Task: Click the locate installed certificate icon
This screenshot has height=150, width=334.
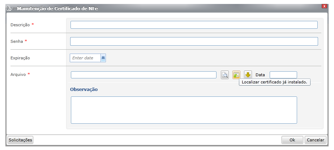Action: point(236,75)
